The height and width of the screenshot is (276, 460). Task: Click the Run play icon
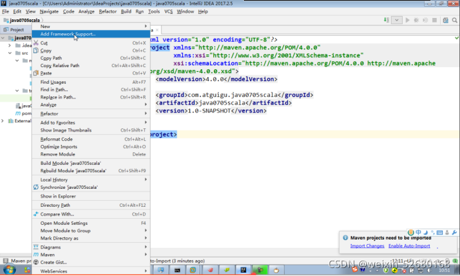point(407,20)
